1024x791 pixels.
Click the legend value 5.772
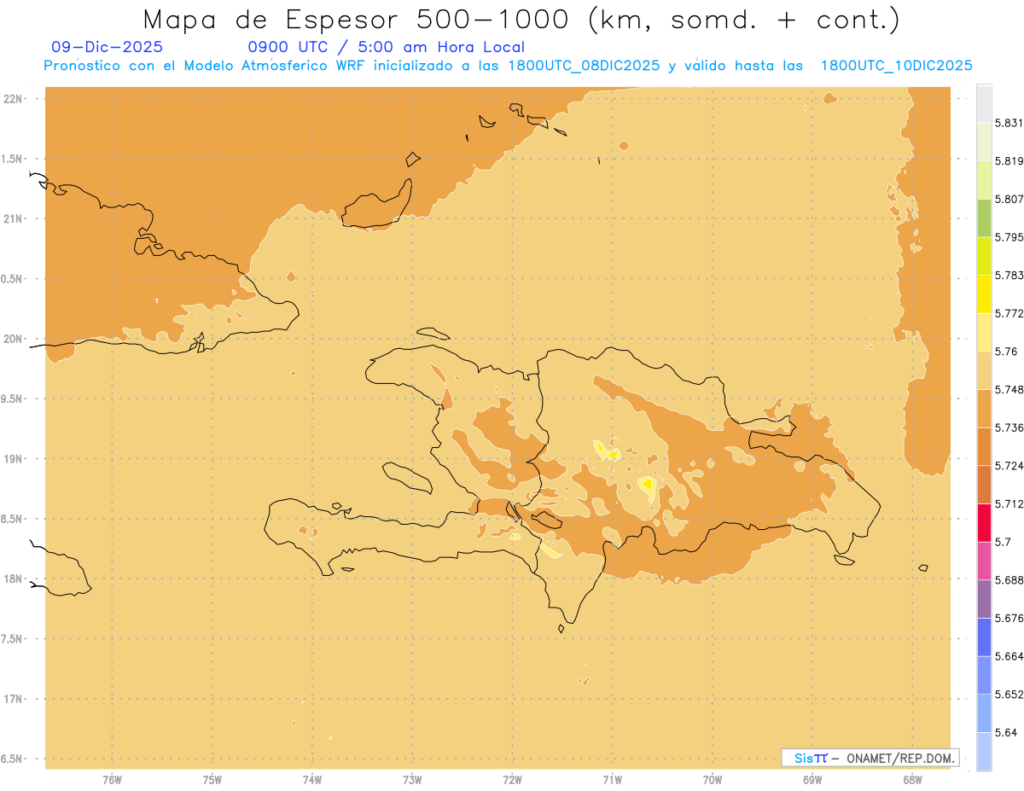click(x=1009, y=313)
